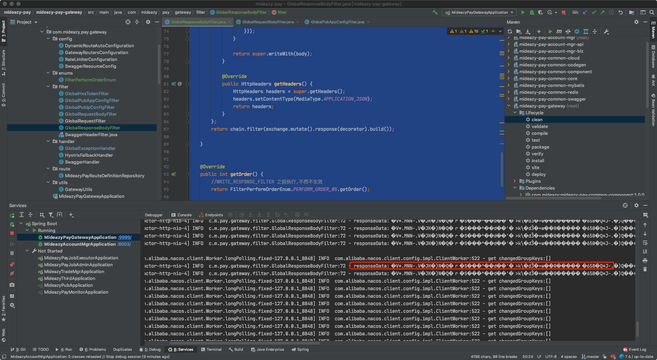The width and height of the screenshot is (657, 360).
Task: Toggle the Commit tool window on the left edge
Action: point(3,95)
